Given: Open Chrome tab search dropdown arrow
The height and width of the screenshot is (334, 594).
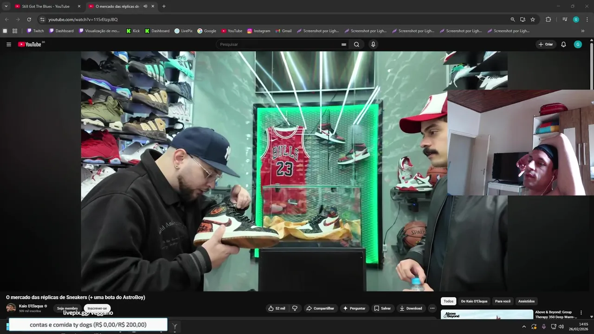Looking at the screenshot, I should [x=6, y=6].
